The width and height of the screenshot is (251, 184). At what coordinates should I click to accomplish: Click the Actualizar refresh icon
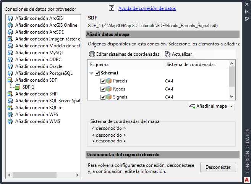(168, 54)
